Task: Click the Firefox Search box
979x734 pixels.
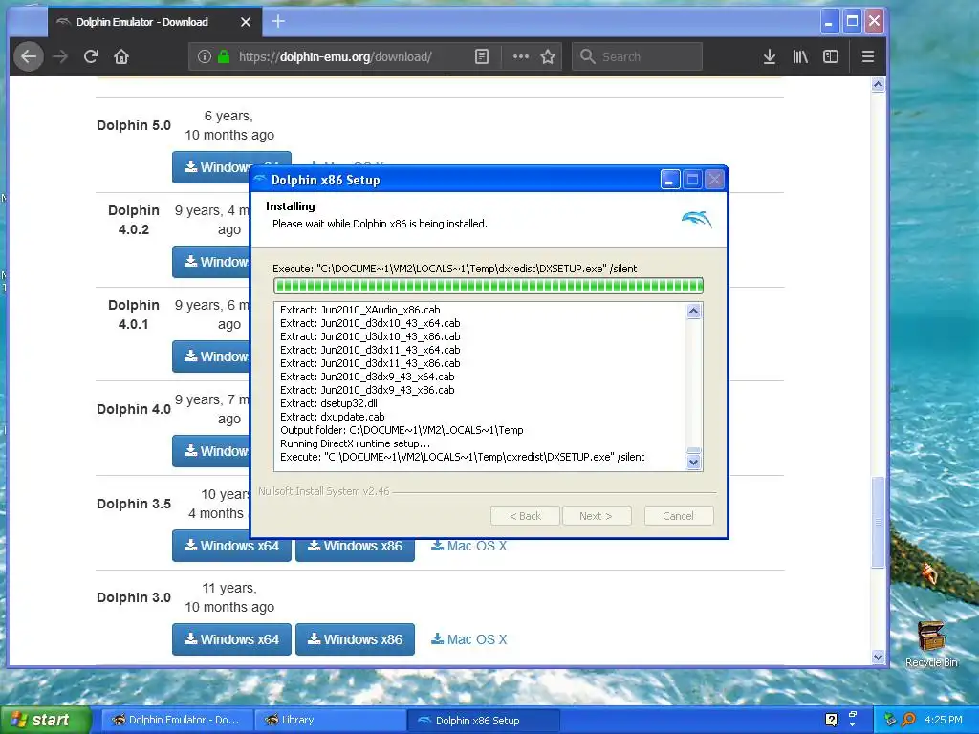Action: [637, 56]
